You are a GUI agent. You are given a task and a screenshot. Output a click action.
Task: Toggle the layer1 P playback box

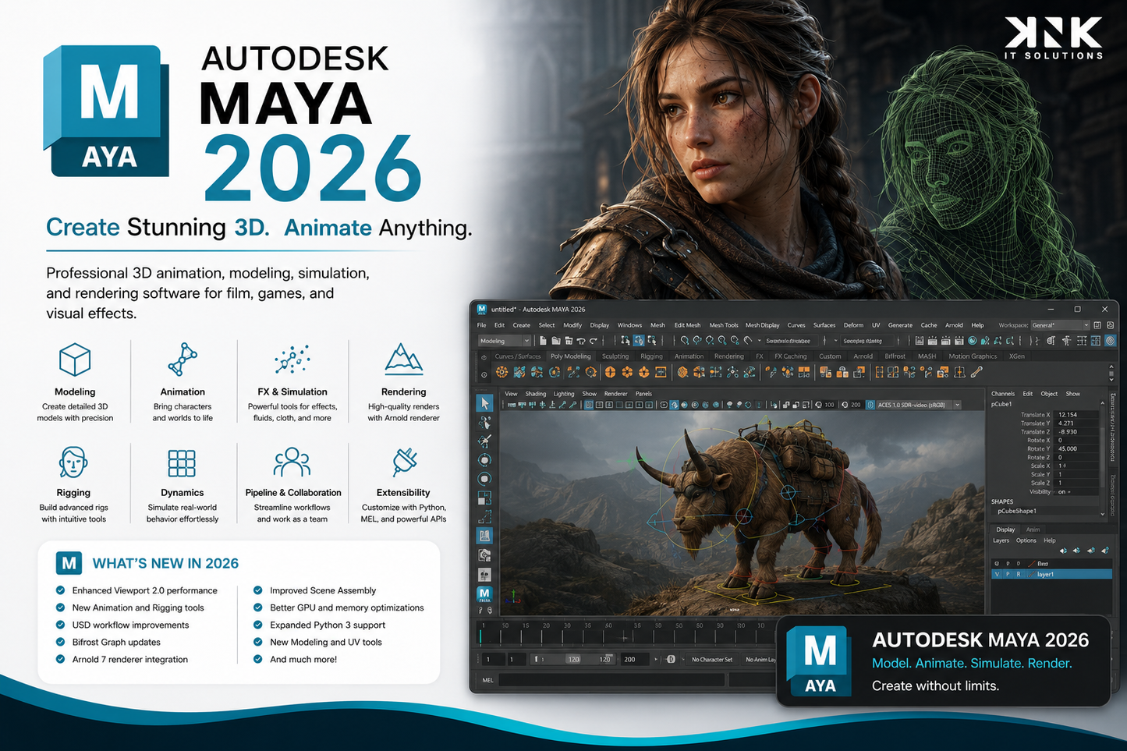click(x=1008, y=574)
